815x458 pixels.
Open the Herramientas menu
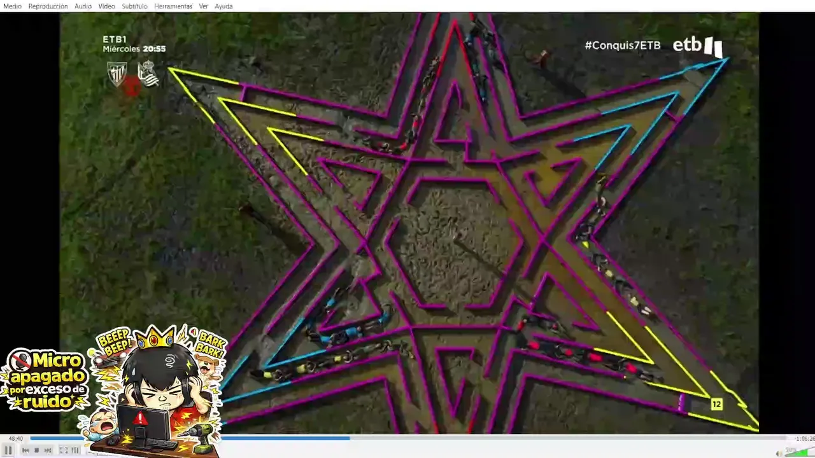point(173,6)
